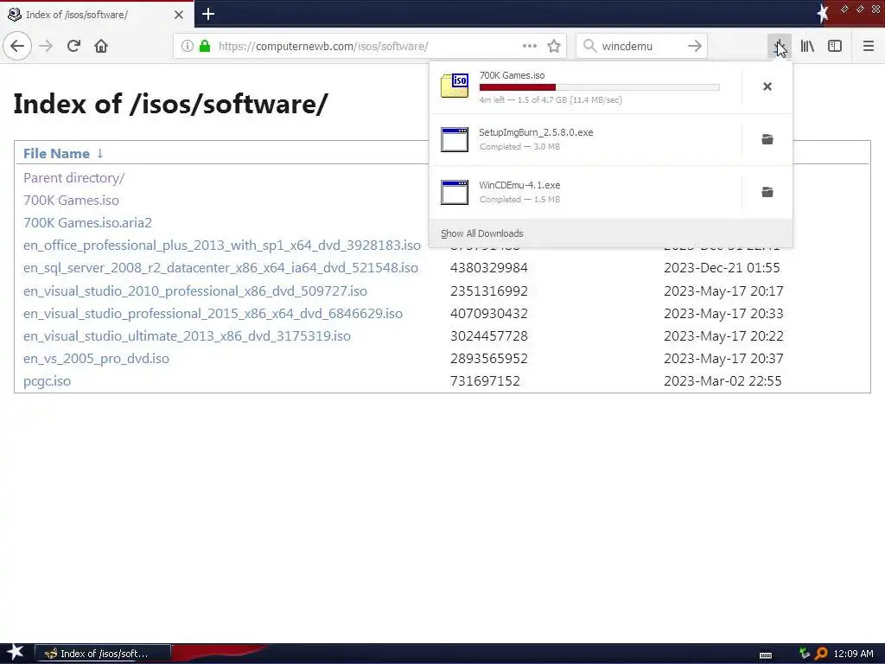This screenshot has width=885, height=664.
Task: Click the 700K Games.iso file icon in downloads
Action: (x=455, y=86)
